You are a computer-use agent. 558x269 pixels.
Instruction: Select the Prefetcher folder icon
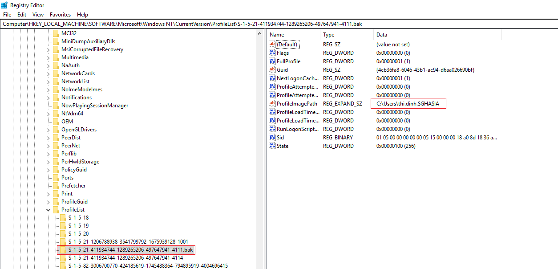coord(56,186)
